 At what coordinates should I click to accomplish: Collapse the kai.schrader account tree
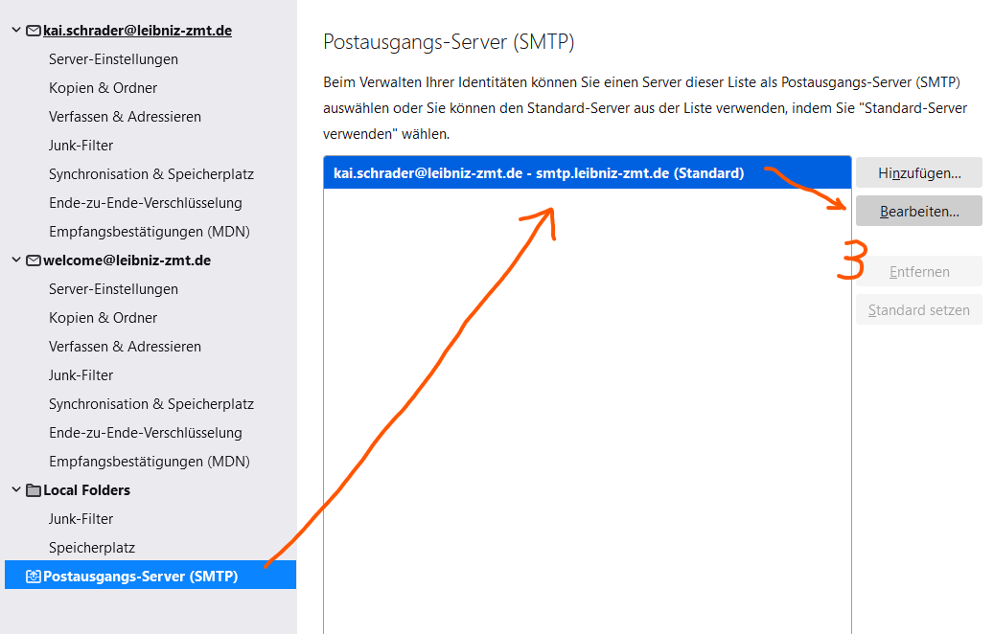click(x=16, y=31)
